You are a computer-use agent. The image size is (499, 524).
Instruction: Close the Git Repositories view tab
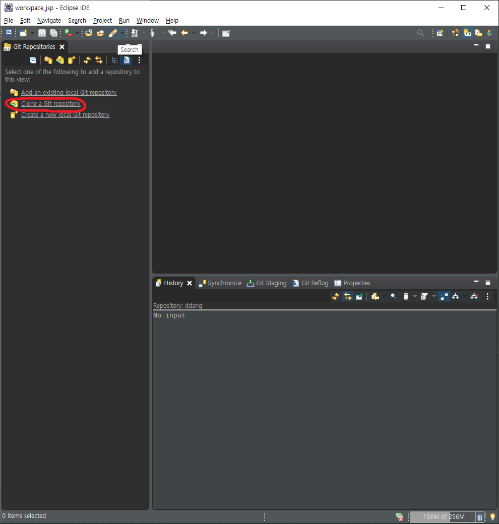tap(62, 47)
